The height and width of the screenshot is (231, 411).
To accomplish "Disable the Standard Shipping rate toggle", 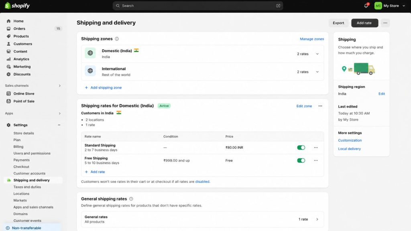I will [x=301, y=148].
